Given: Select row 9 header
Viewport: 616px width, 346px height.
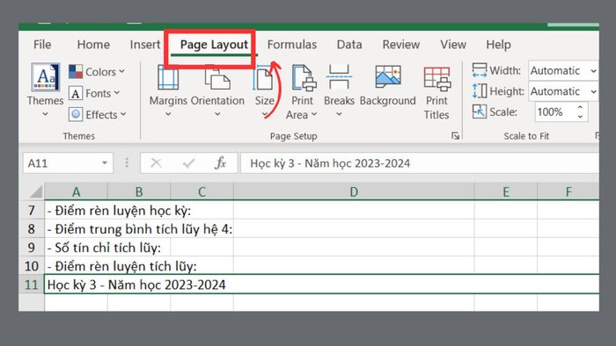Looking at the screenshot, I should pyautogui.click(x=32, y=248).
